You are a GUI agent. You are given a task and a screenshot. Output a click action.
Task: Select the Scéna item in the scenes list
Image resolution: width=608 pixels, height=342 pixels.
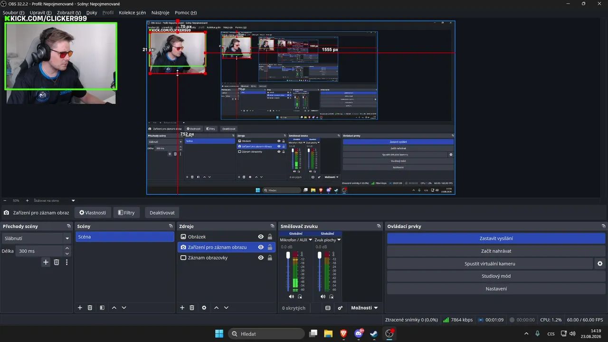tap(124, 237)
